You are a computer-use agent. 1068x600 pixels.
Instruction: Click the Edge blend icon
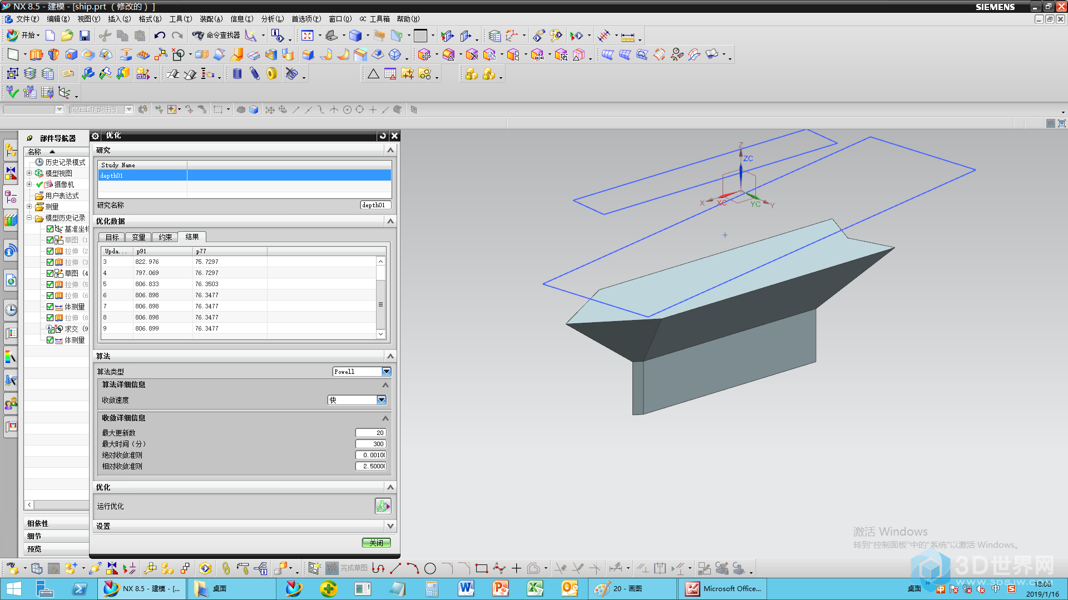coord(308,55)
